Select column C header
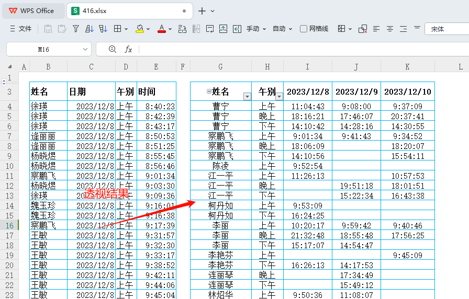The image size is (469, 299). (91, 67)
